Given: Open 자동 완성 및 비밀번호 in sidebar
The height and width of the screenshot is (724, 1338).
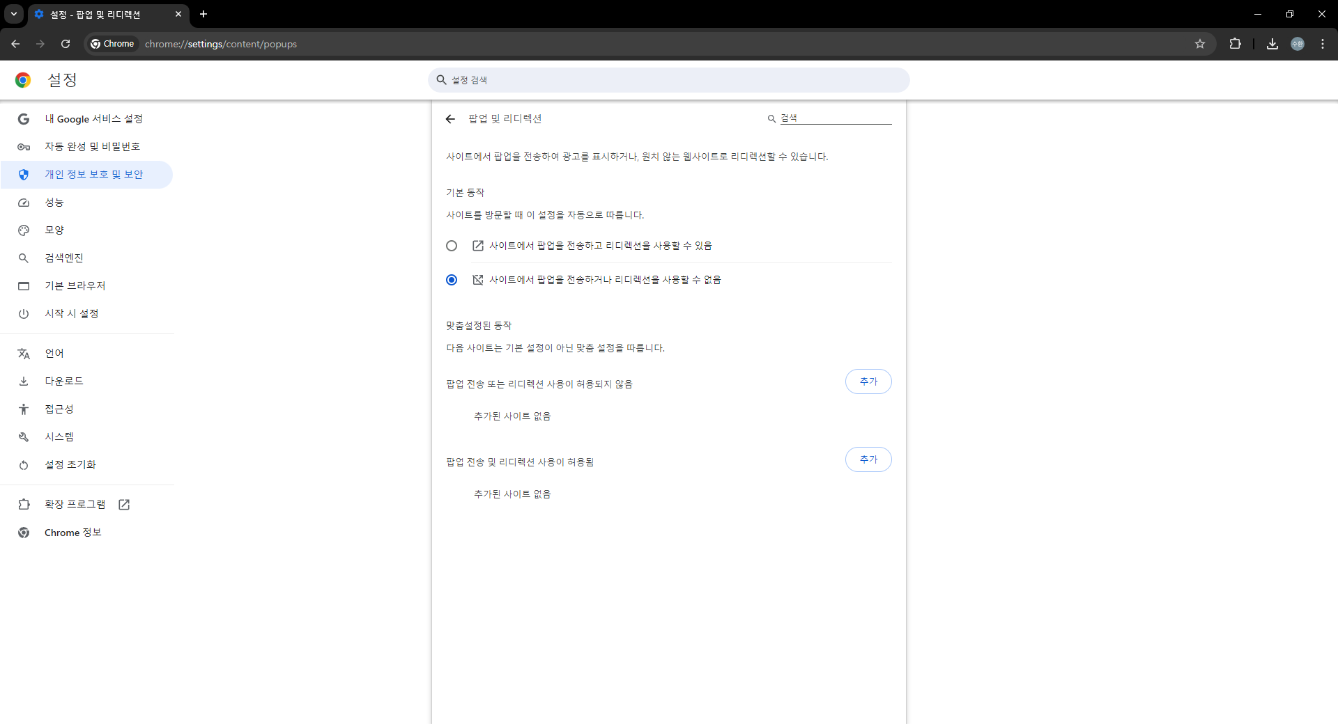Looking at the screenshot, I should pyautogui.click(x=92, y=147).
